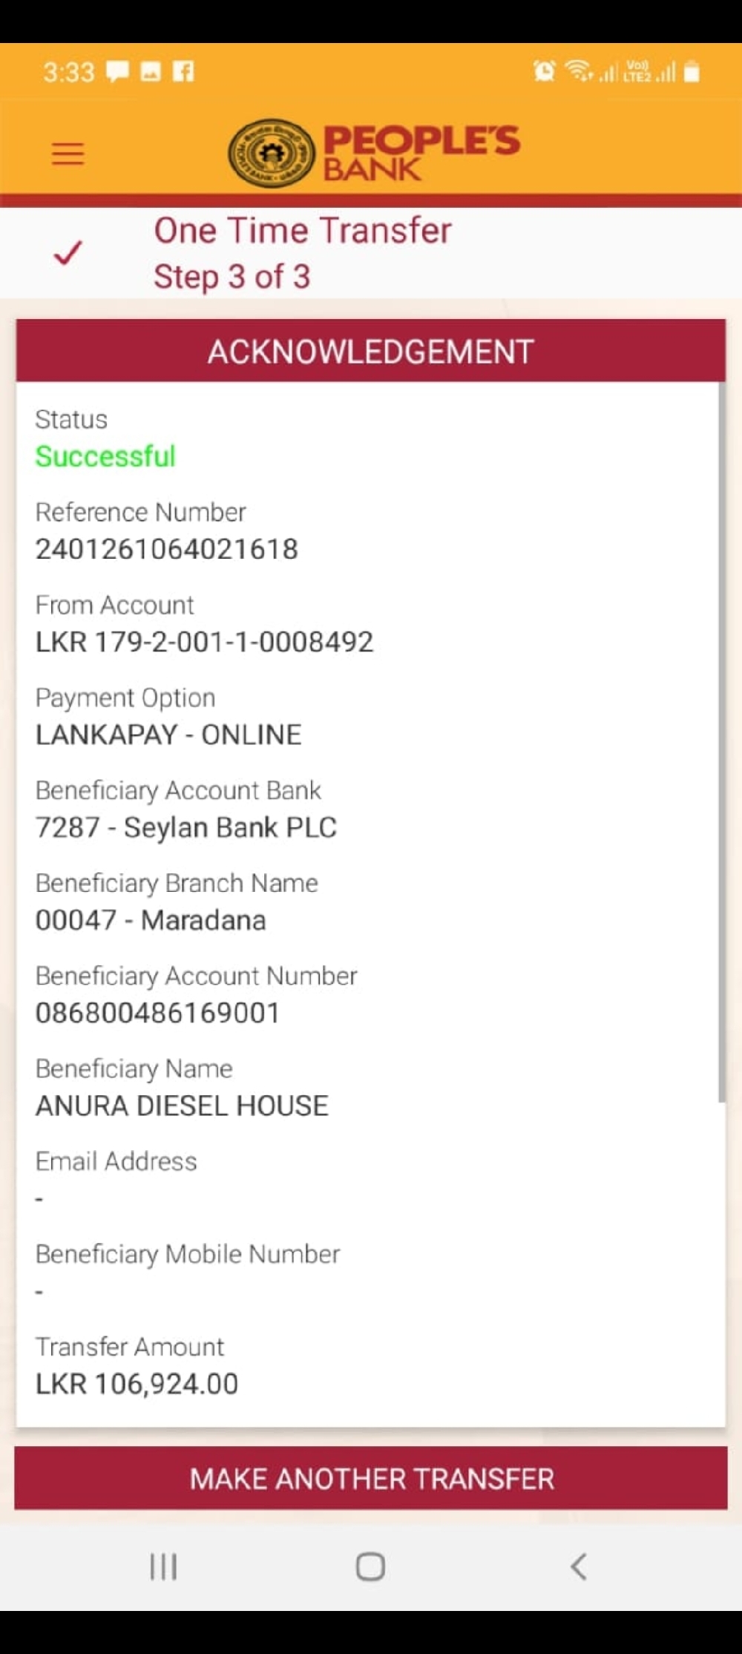Tap the red checkmark icon
The width and height of the screenshot is (742, 1654).
tap(68, 253)
